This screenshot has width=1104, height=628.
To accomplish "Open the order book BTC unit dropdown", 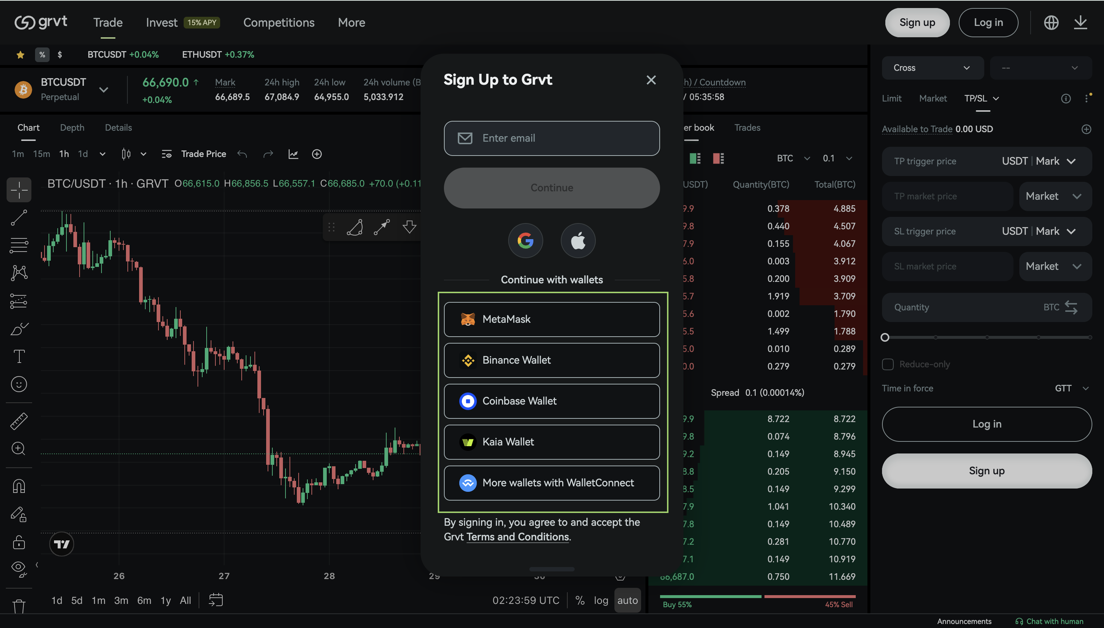I will pos(794,158).
